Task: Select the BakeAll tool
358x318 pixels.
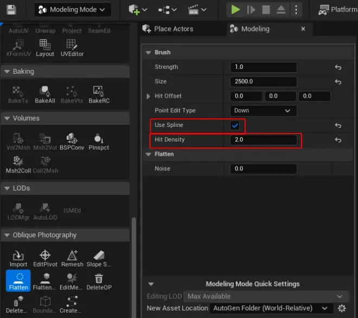Action: point(45,95)
